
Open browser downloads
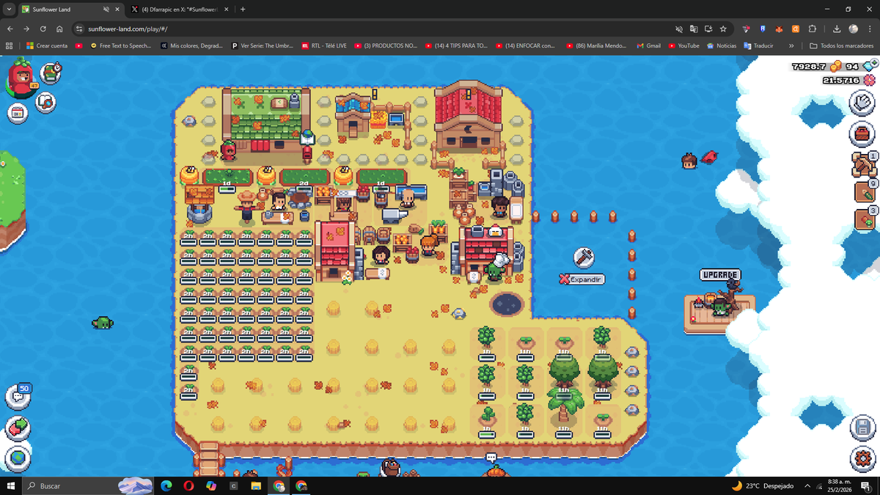pyautogui.click(x=837, y=29)
